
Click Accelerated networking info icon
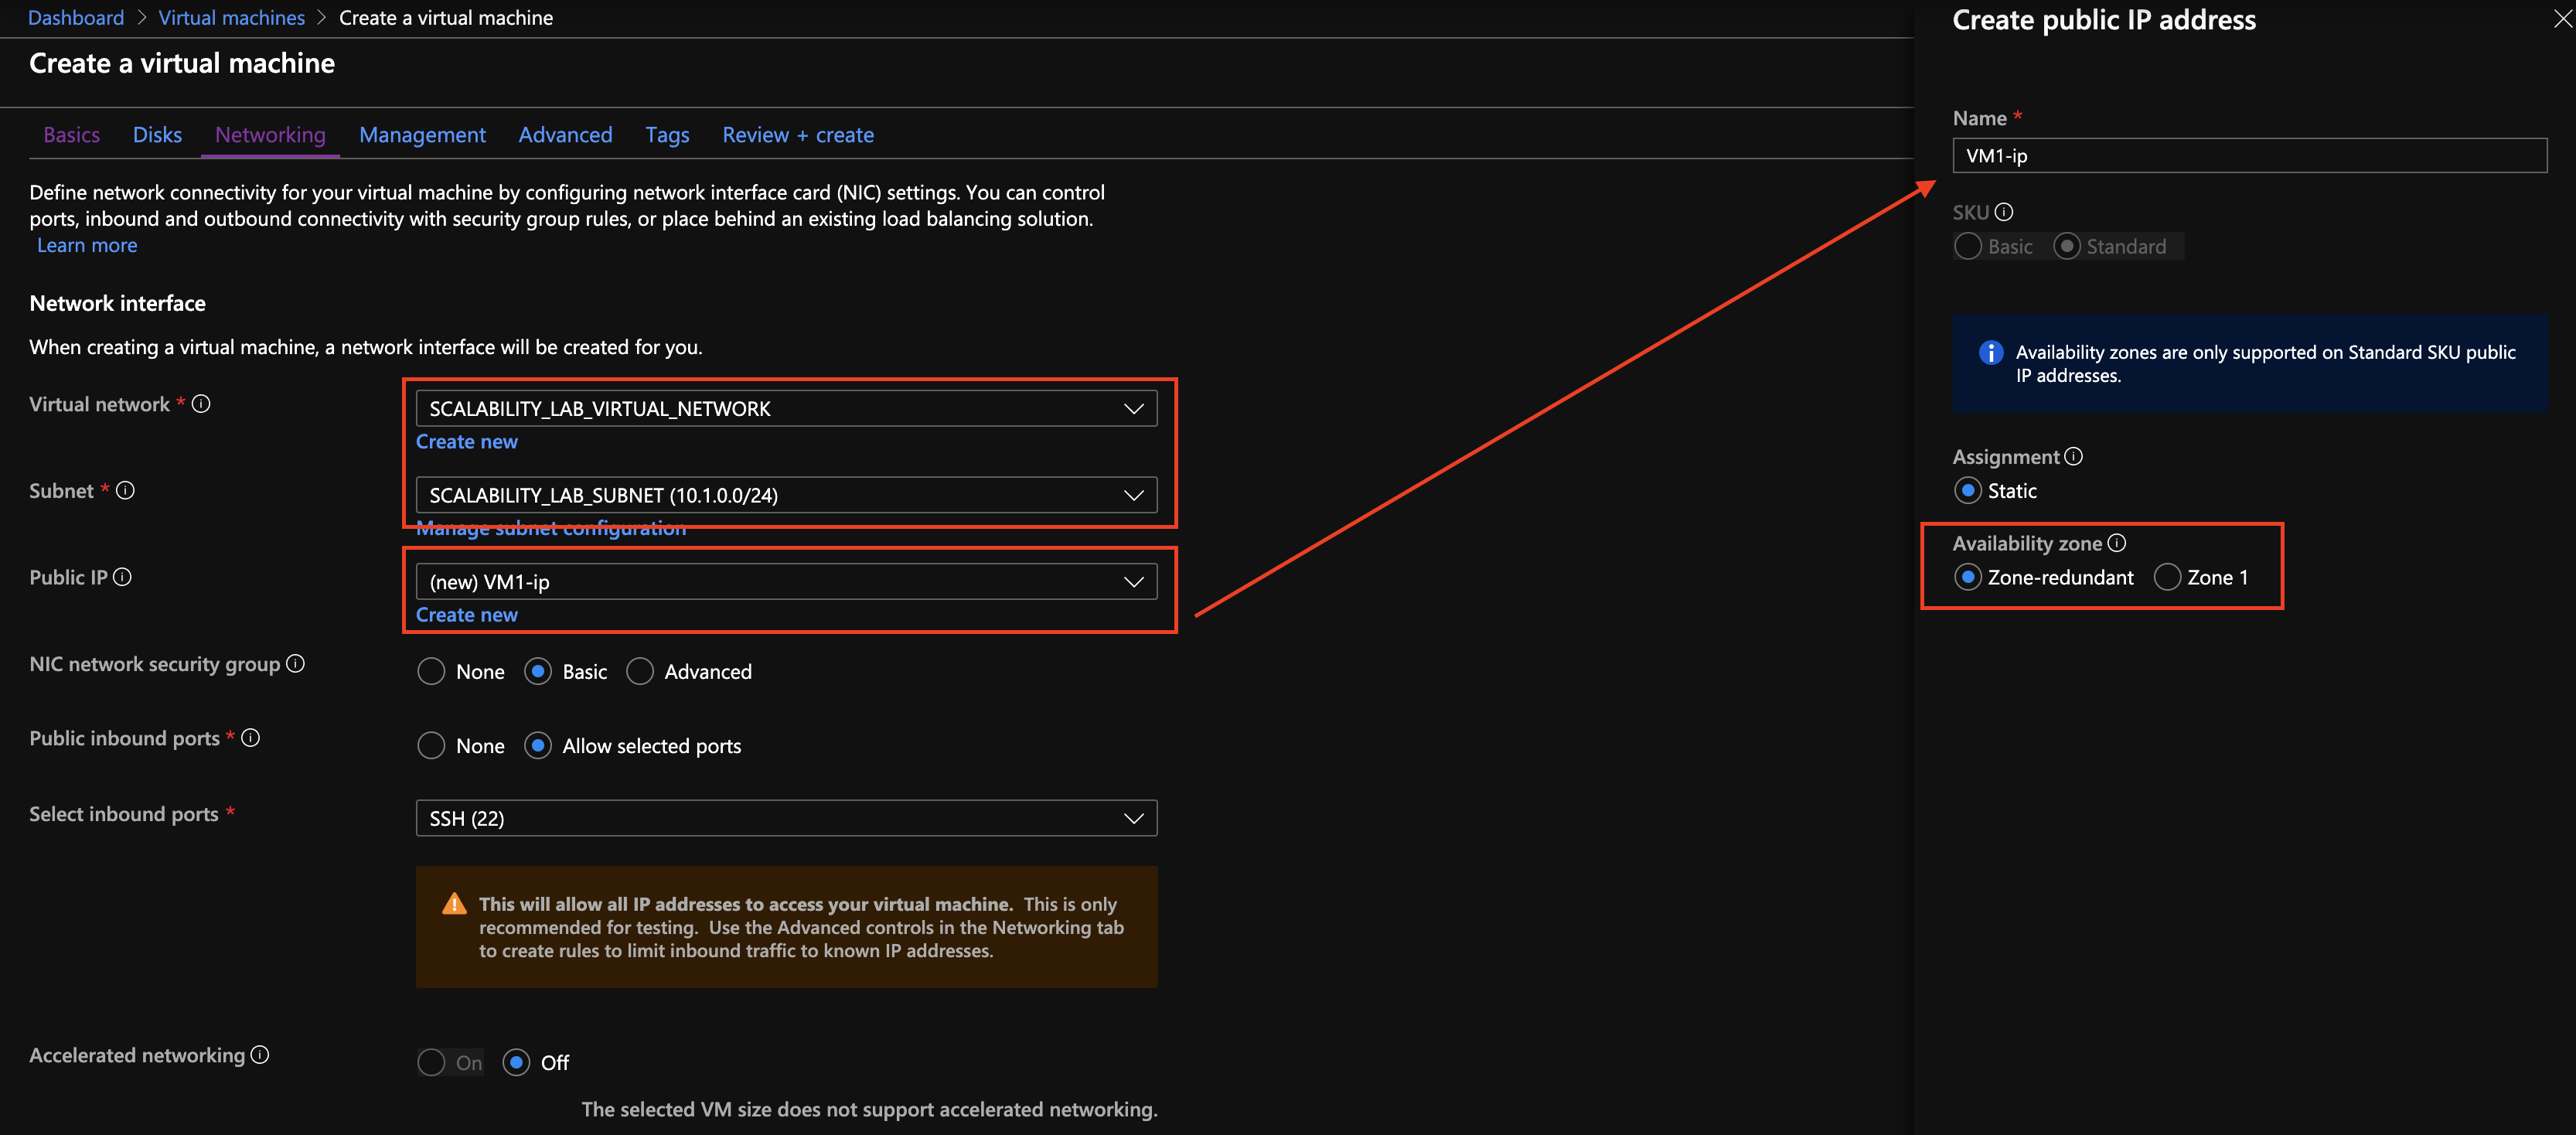point(260,1055)
